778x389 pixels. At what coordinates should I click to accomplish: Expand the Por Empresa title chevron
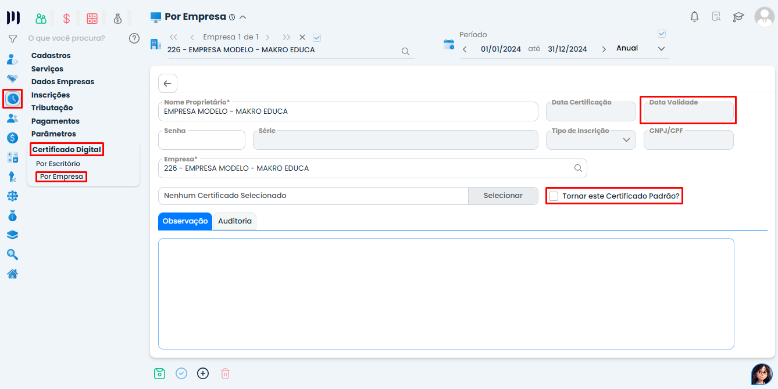tap(243, 17)
